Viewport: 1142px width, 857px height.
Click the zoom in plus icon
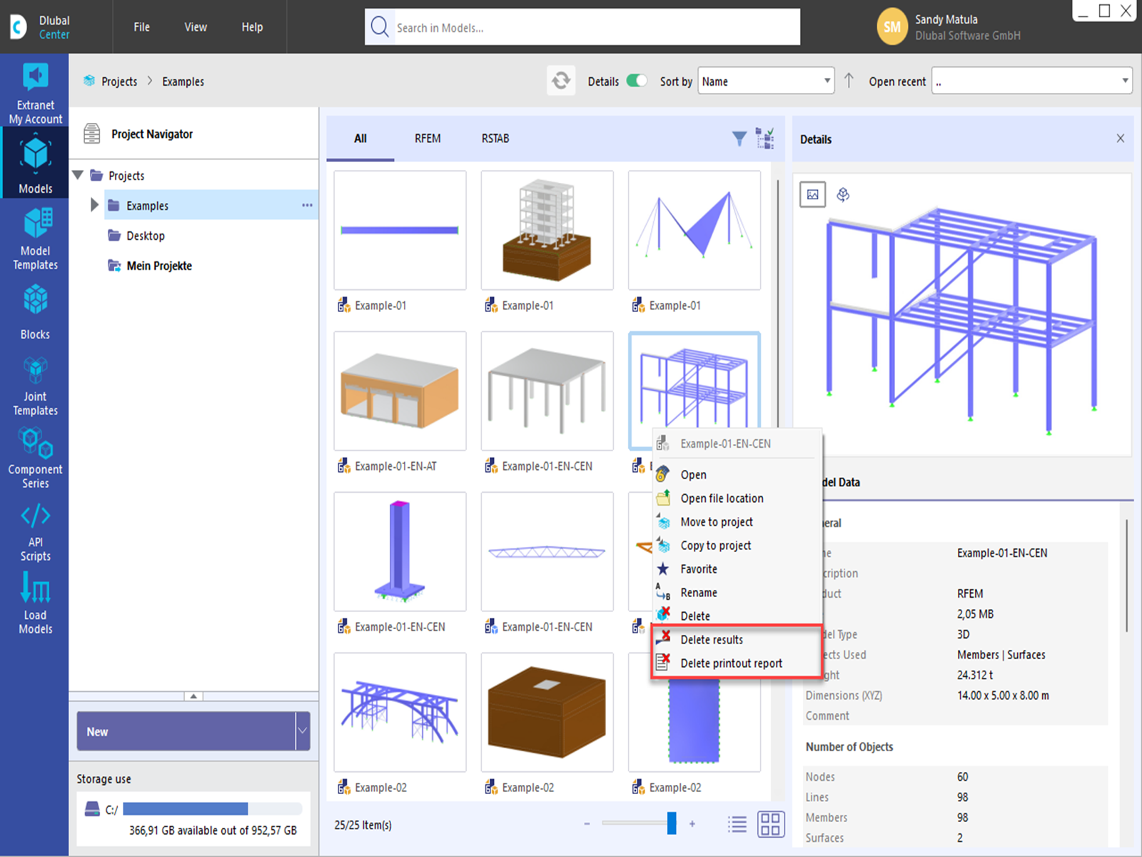click(x=692, y=824)
